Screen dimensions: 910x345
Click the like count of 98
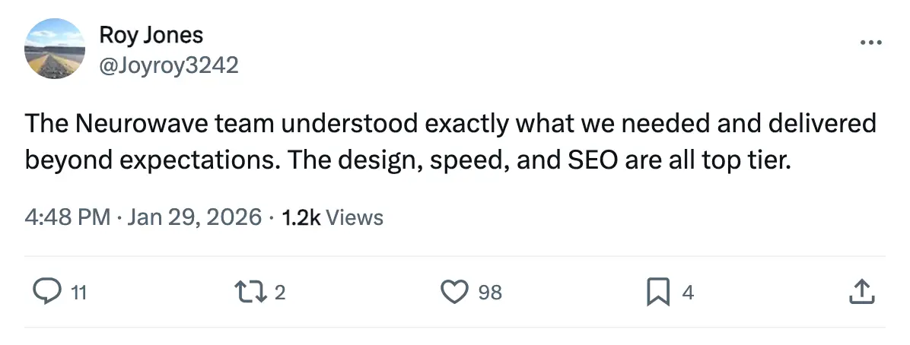click(x=490, y=293)
